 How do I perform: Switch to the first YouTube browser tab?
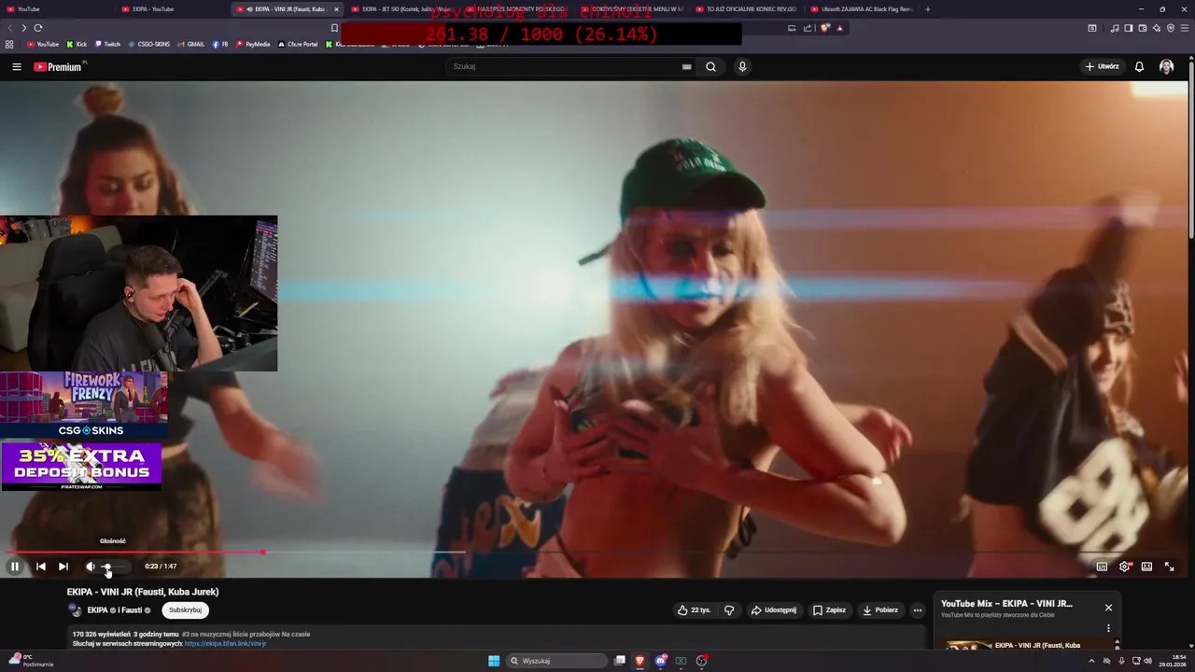tap(56, 9)
